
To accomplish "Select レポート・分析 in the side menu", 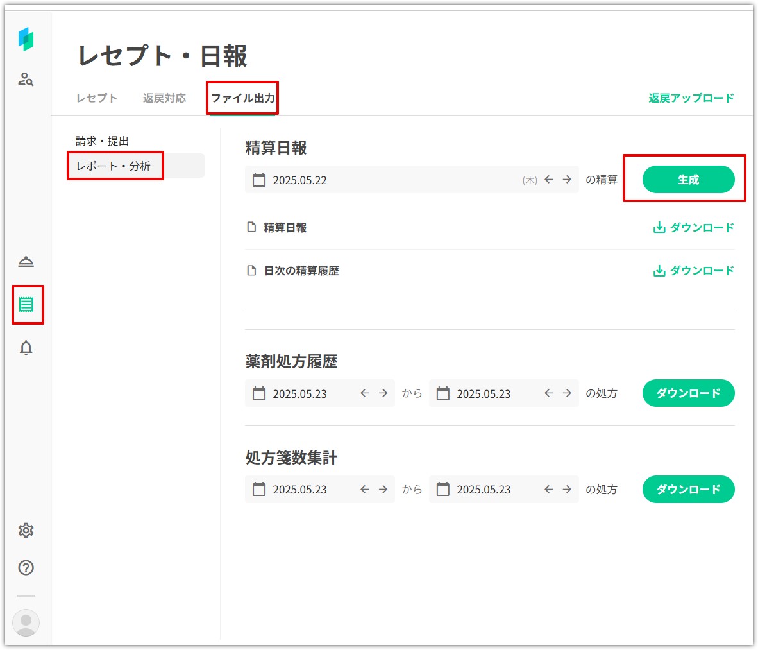I will 114,166.
